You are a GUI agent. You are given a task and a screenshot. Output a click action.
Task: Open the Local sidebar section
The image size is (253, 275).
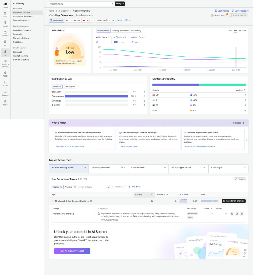click(5, 24)
